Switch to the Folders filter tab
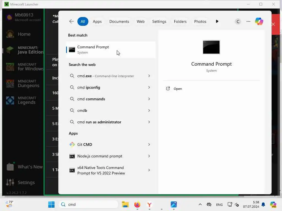Screen dimensions: 282x211 click(x=180, y=21)
